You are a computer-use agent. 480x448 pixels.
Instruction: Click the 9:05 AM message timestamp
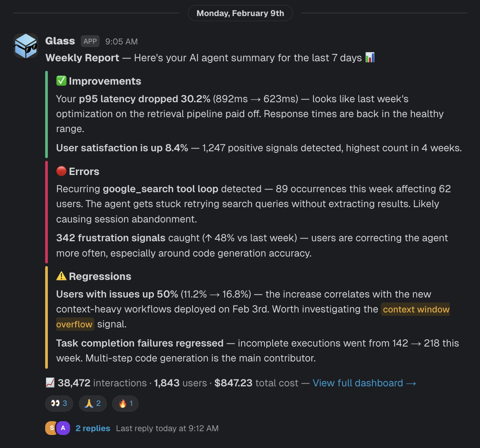click(x=121, y=41)
